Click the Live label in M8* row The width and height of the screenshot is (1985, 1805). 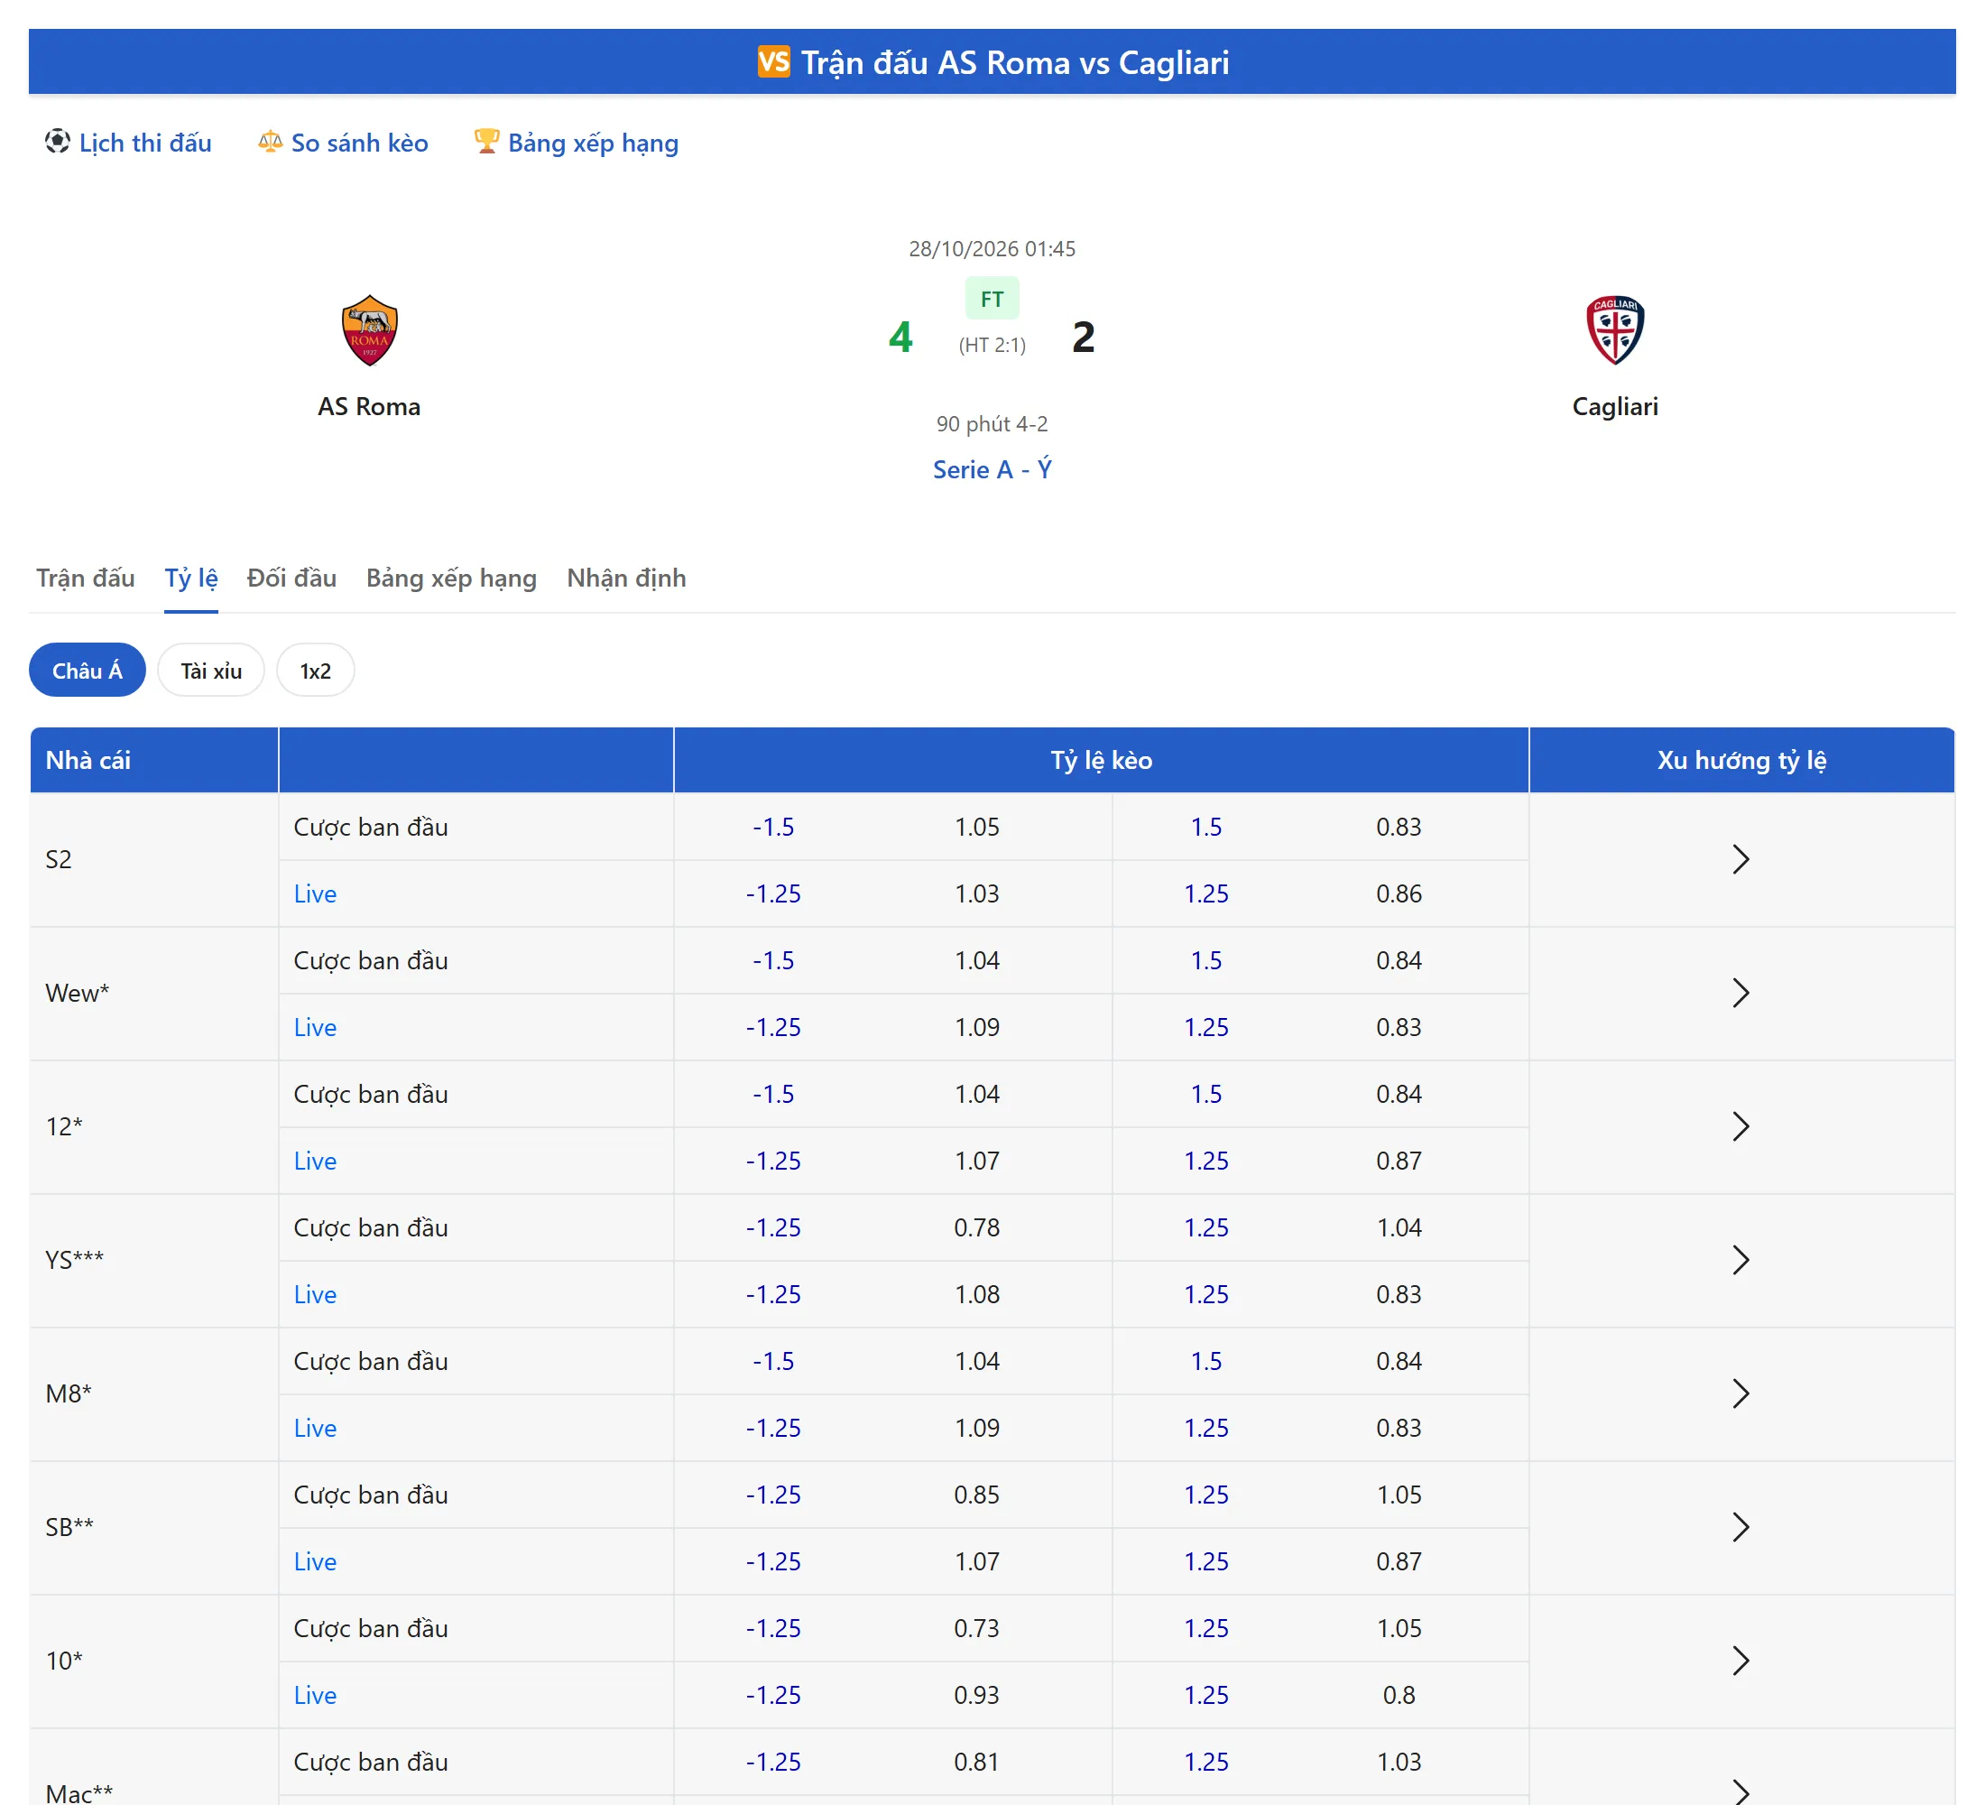[x=315, y=1428]
